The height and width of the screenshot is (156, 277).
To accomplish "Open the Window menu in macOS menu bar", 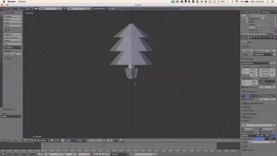I will pyautogui.click(x=22, y=2).
